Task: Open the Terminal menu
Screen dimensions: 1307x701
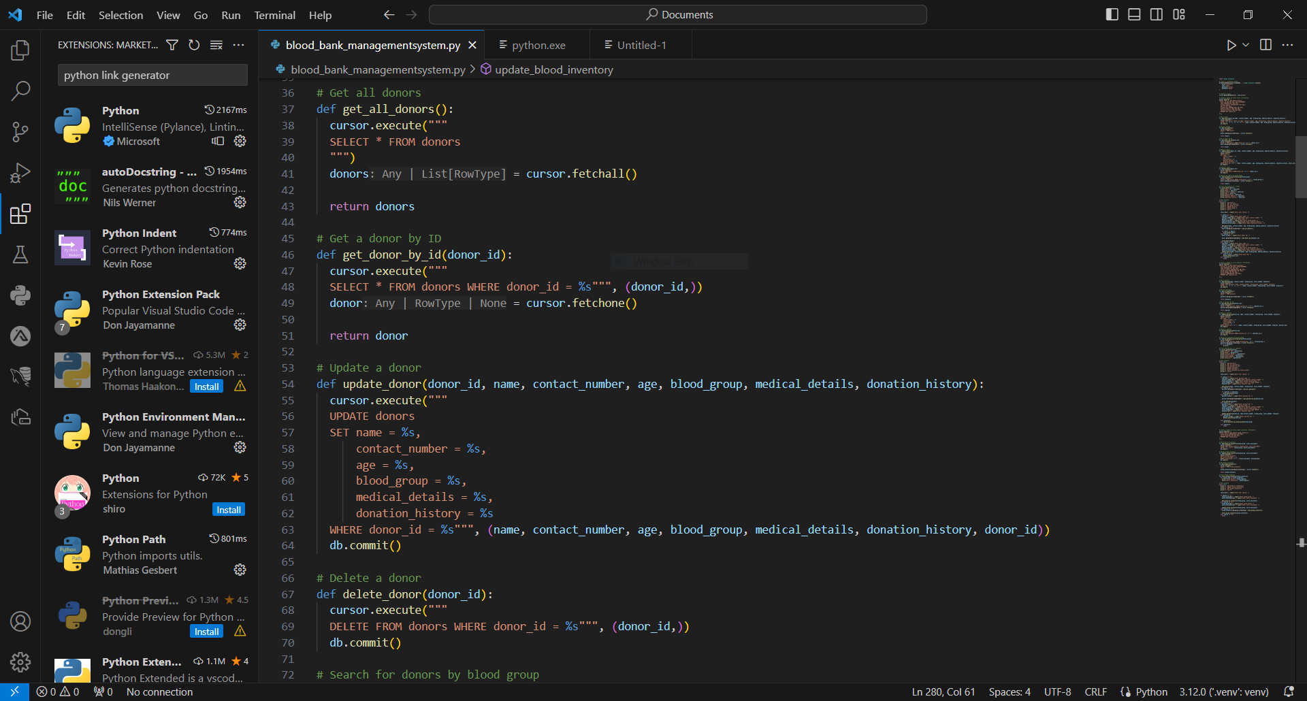Action: 274,15
